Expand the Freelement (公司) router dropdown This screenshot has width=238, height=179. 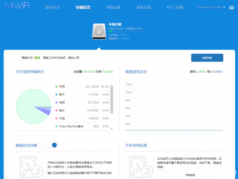(212, 7)
